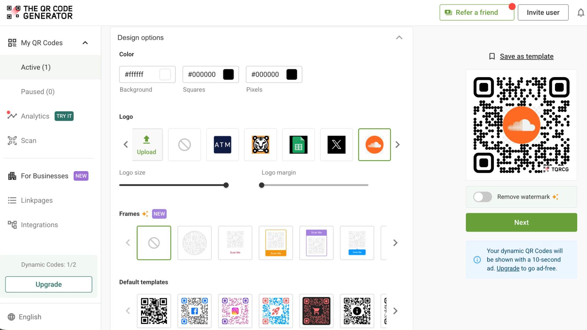The image size is (587, 330).
Task: Apply the Facebook default template
Action: pos(194,311)
